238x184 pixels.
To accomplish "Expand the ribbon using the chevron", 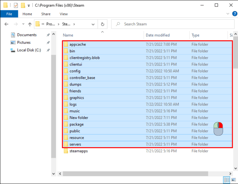I will [228, 14].
